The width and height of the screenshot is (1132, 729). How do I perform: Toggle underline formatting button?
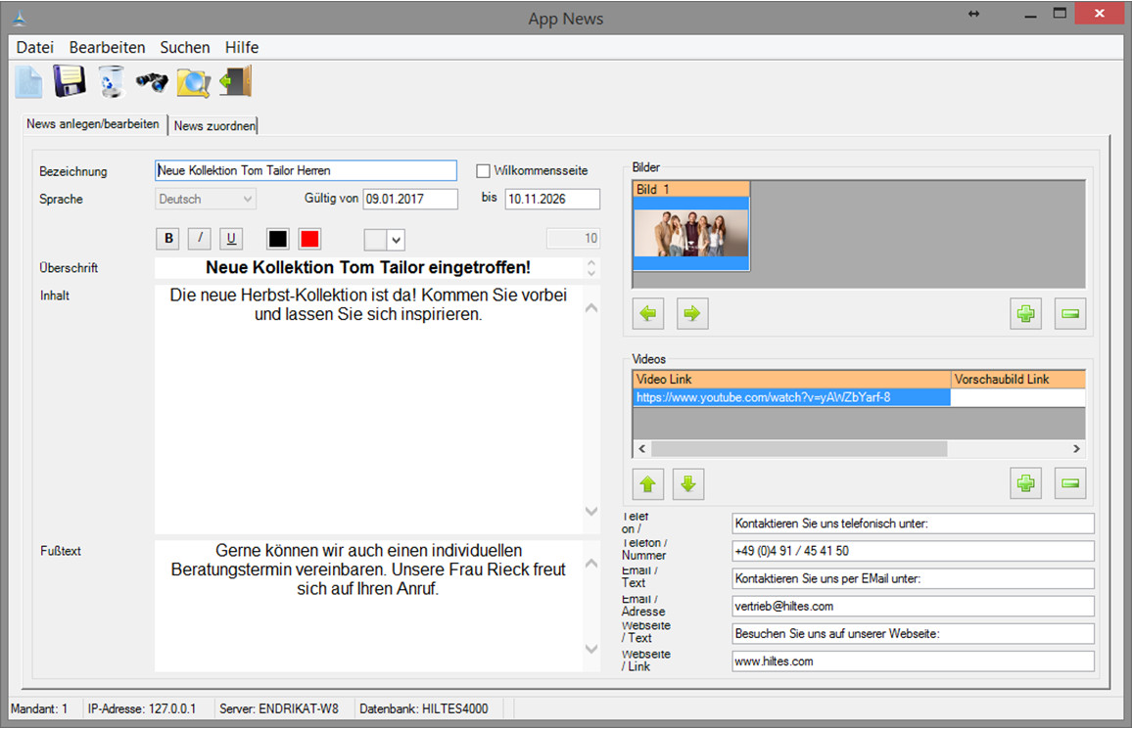(231, 239)
